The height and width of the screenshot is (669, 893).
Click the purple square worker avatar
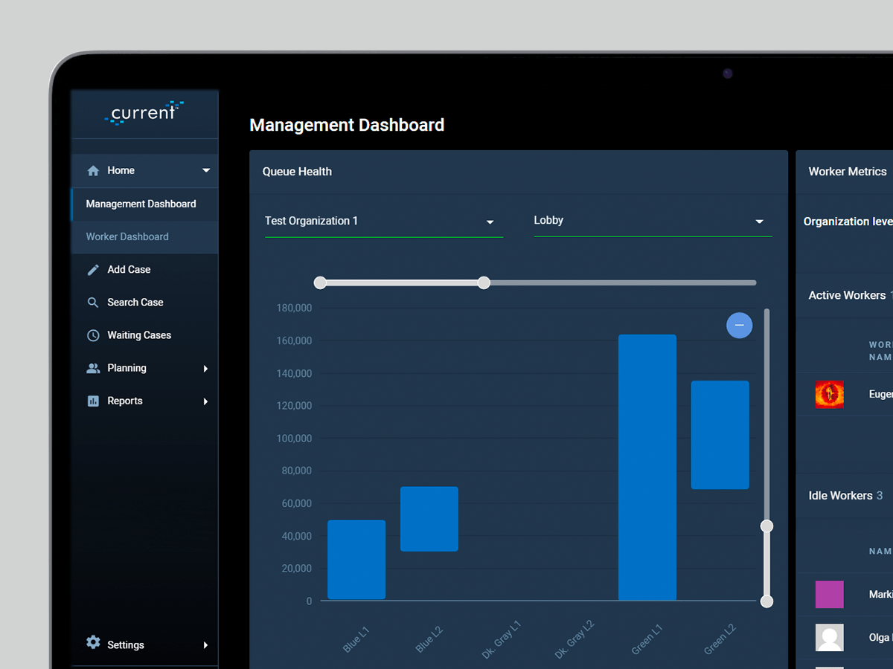tap(830, 595)
